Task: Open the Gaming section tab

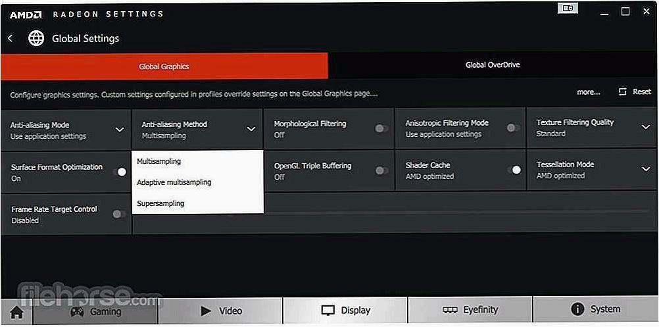Action: 95,311
